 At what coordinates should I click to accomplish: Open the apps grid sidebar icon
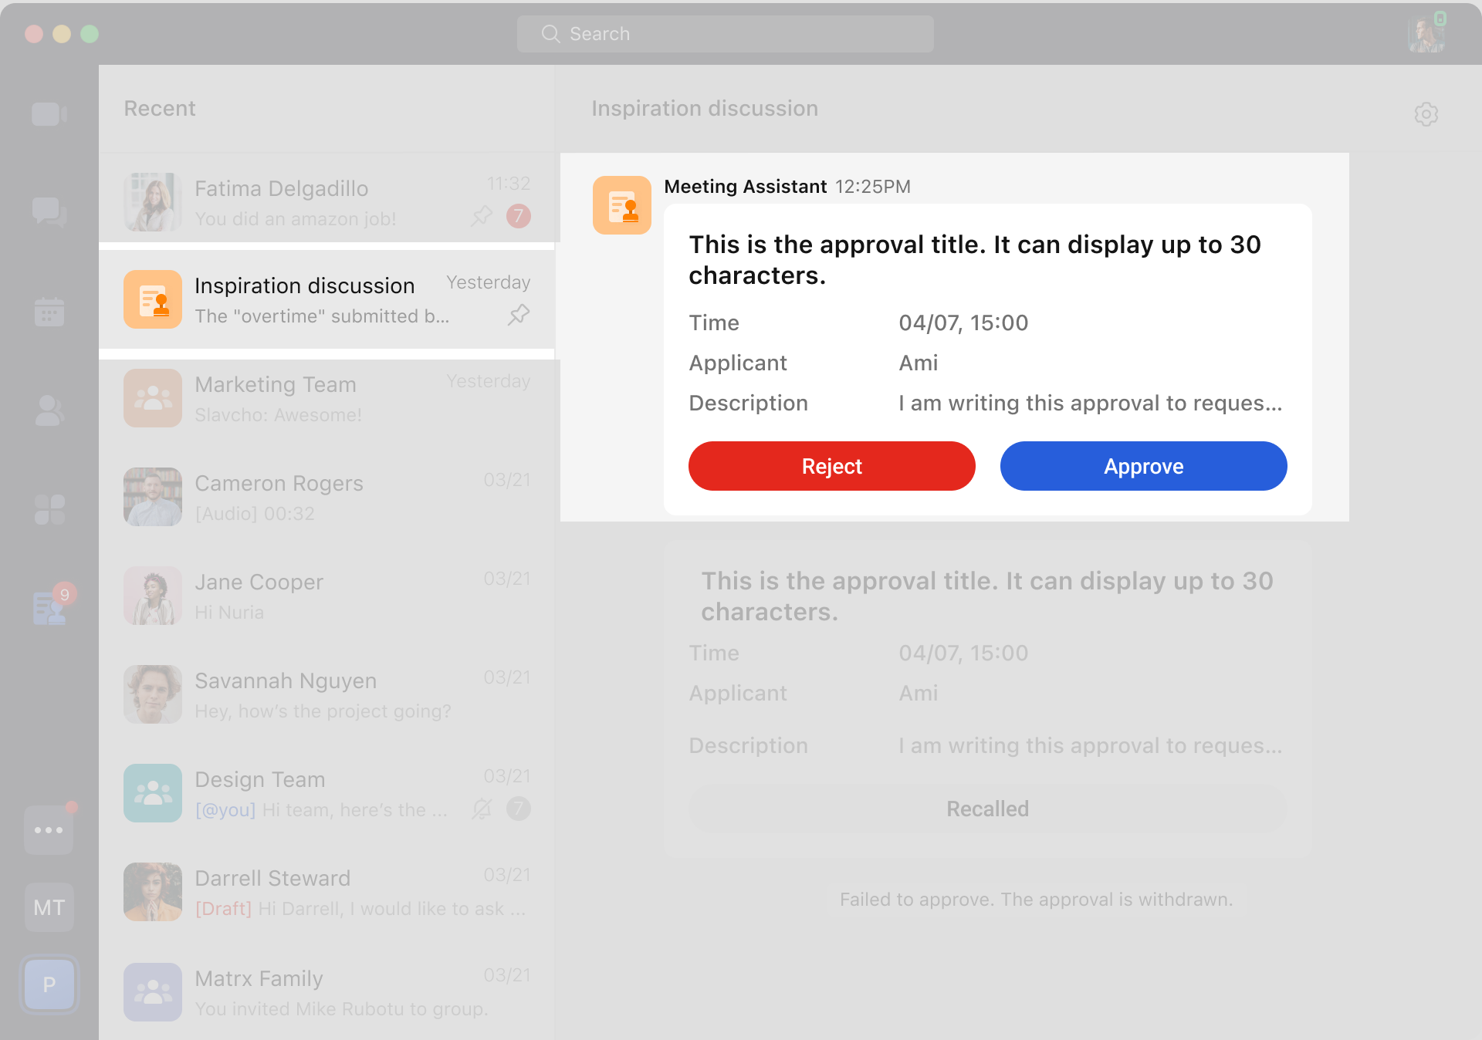click(x=49, y=509)
